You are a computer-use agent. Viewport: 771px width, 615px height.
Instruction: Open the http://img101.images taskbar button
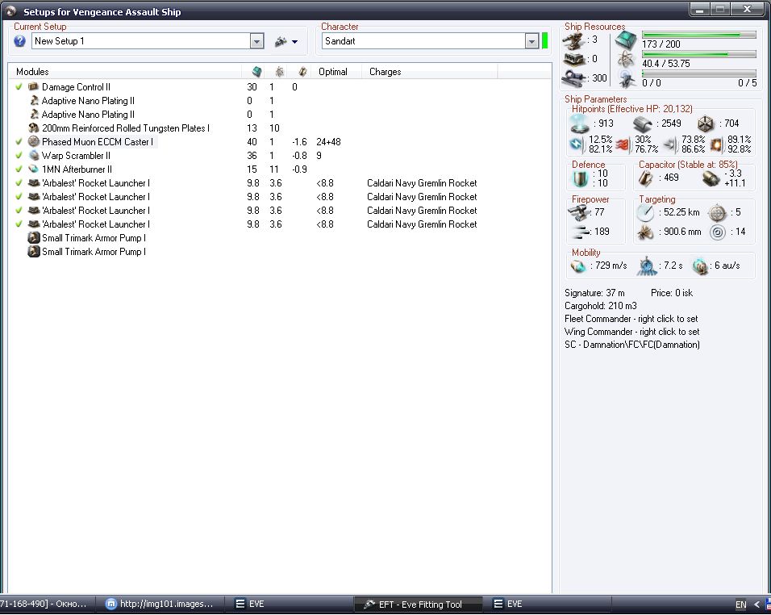(x=162, y=604)
